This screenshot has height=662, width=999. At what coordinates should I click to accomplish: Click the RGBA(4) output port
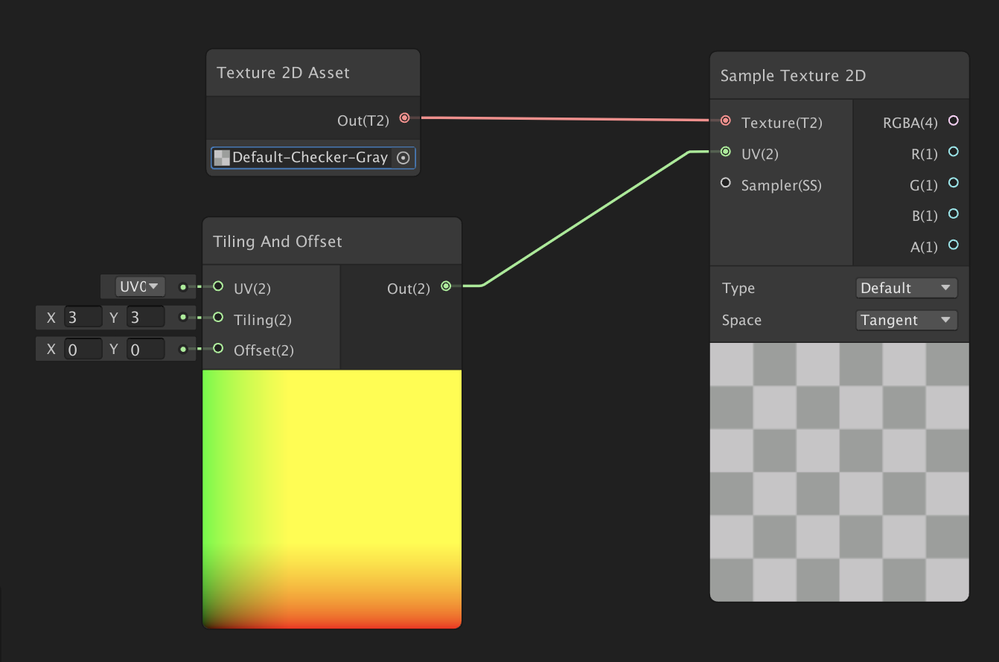click(954, 120)
